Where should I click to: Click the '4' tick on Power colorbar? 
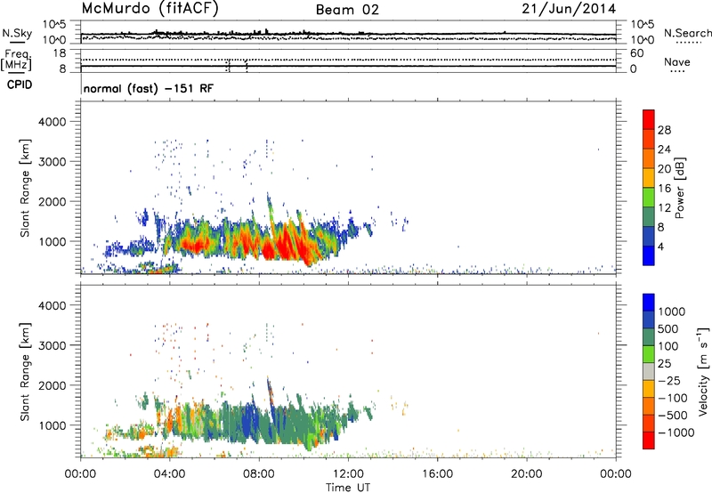661,246
